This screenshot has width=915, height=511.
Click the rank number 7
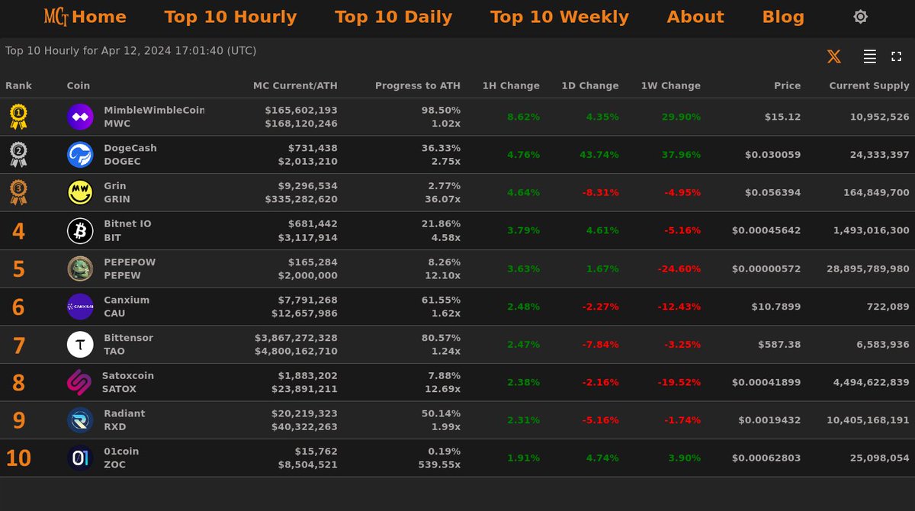pos(18,345)
